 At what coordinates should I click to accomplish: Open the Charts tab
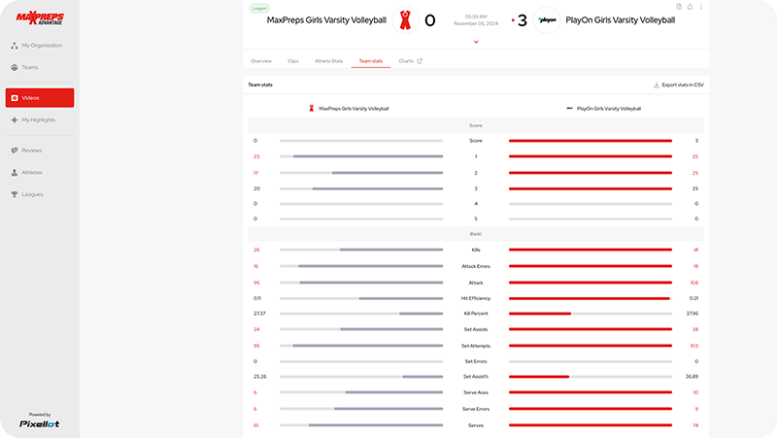coord(406,61)
